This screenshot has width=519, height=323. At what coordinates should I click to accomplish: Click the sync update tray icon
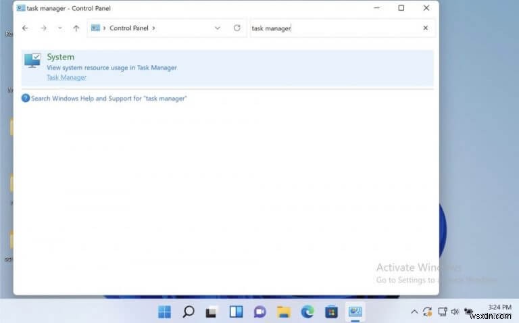click(428, 312)
